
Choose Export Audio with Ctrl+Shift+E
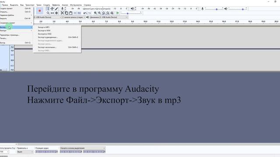(57, 37)
